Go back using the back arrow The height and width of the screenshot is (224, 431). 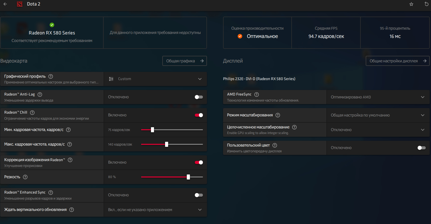5,4
